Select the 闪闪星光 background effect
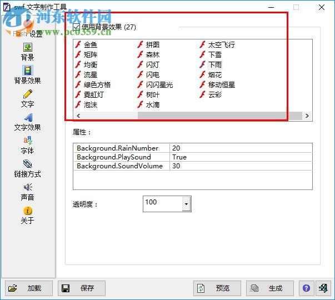 155,84
